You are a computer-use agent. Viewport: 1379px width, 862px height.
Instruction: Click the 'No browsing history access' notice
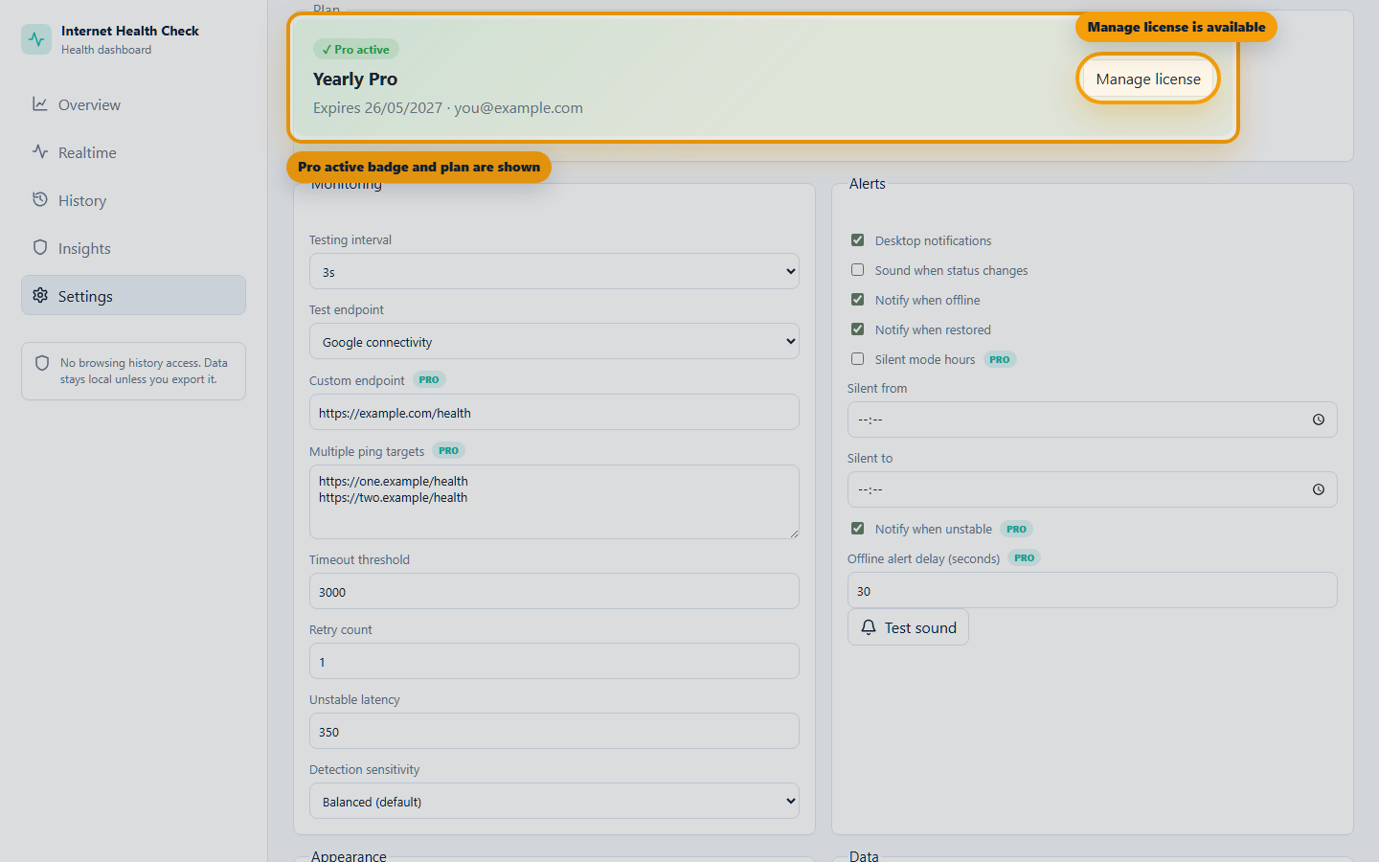(133, 371)
